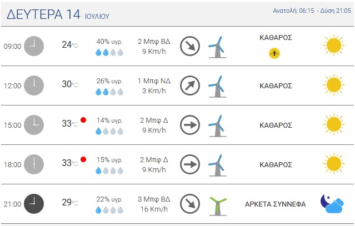
Task: Click the mosquito alert icon at 09:00
Action: [274, 54]
